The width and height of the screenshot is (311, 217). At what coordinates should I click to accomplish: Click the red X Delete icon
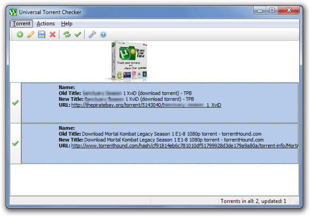(53, 34)
